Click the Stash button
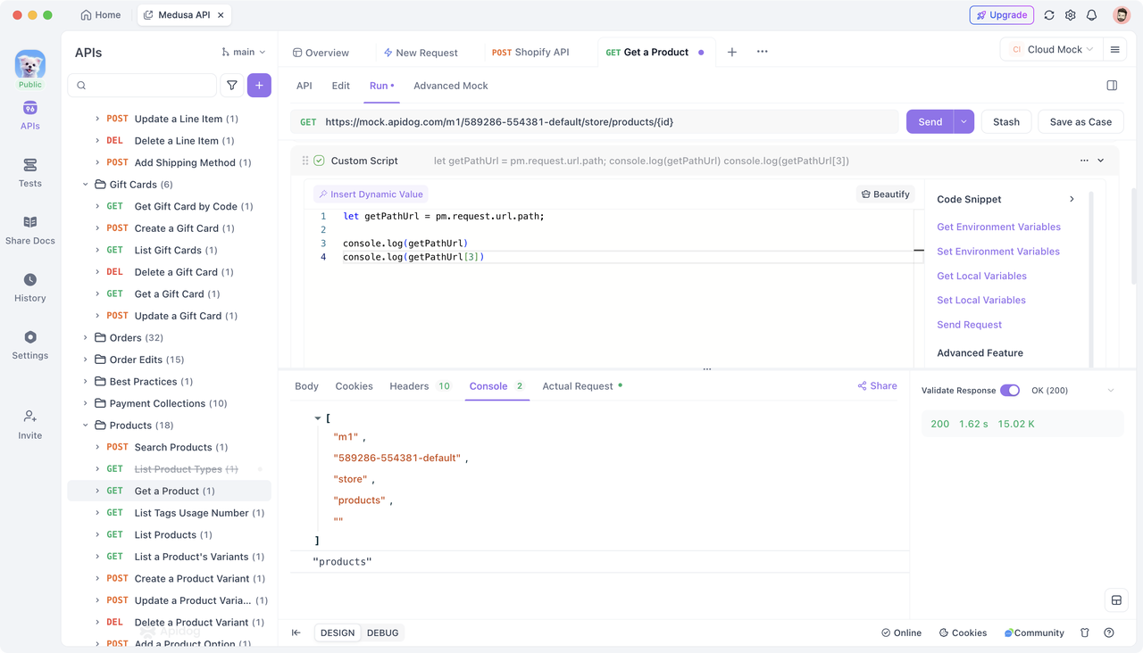 point(1006,121)
